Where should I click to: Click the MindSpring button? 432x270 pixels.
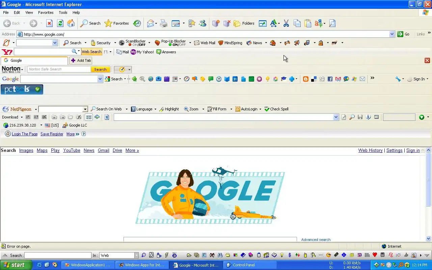pos(230,43)
